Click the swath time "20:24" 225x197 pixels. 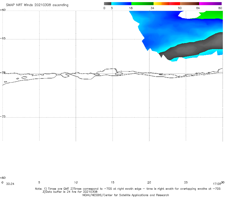[10, 184]
